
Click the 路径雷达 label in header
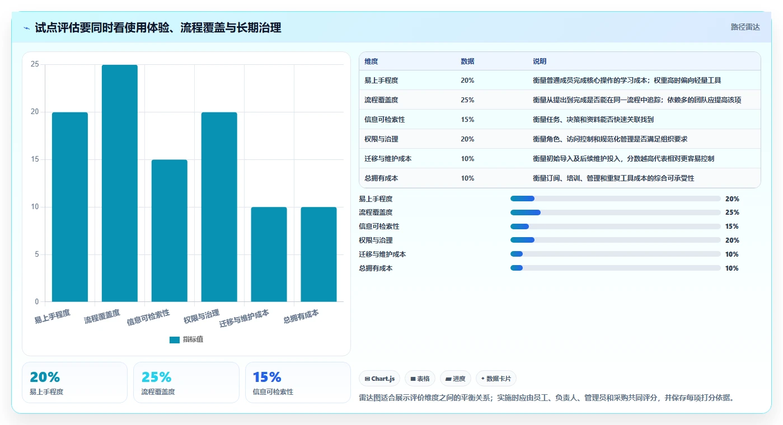745,27
